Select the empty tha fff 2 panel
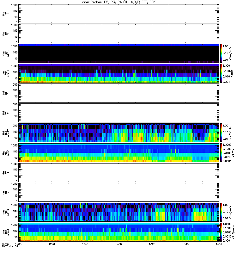The image size is (237, 253). pos(119,34)
